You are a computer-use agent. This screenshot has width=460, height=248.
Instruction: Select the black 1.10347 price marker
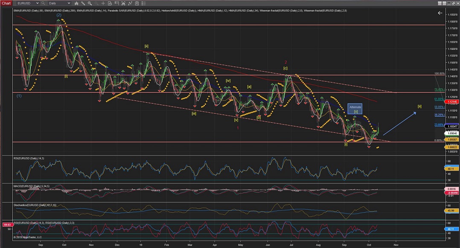[452, 127]
